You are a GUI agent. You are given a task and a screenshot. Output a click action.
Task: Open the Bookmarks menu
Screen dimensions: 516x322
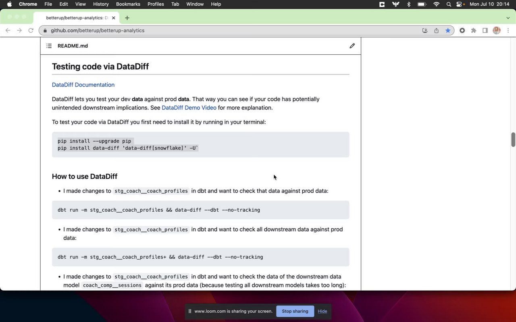(x=128, y=4)
